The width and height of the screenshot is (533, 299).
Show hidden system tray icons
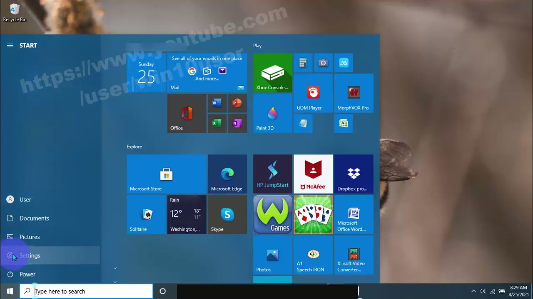click(x=473, y=291)
